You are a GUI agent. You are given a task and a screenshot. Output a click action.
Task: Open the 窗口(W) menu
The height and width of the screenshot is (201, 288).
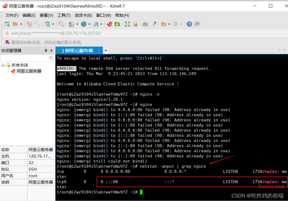[104, 15]
